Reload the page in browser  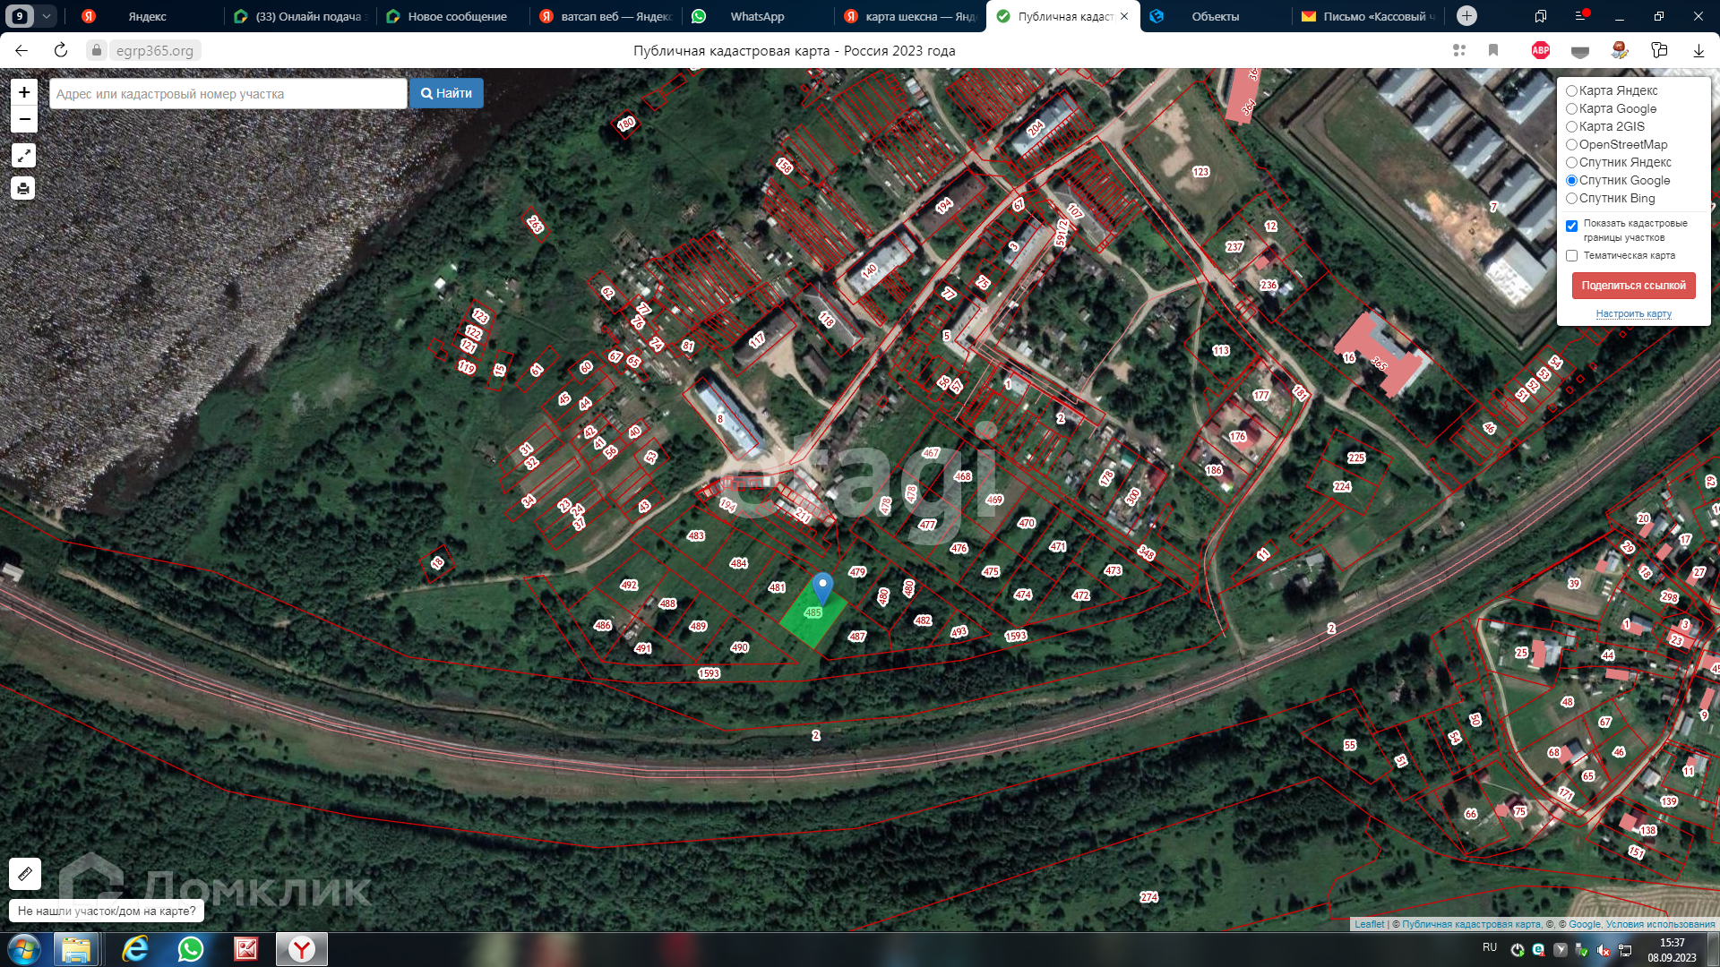[61, 50]
